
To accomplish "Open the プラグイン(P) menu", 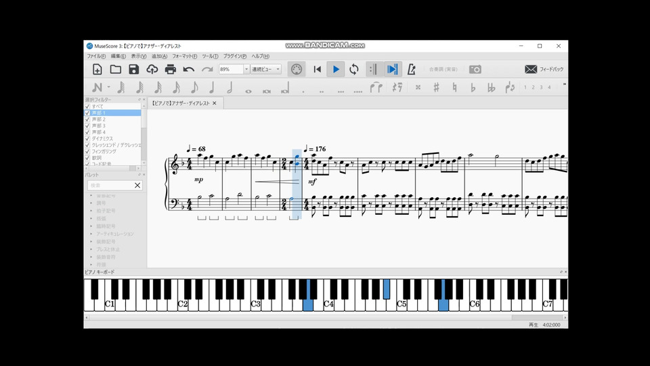I will click(235, 56).
